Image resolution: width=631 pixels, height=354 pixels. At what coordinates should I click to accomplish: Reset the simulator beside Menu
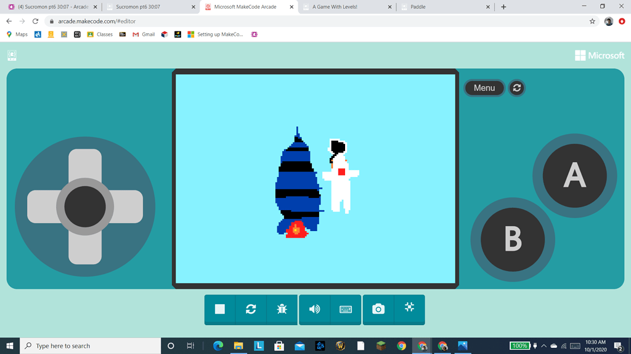click(x=516, y=88)
